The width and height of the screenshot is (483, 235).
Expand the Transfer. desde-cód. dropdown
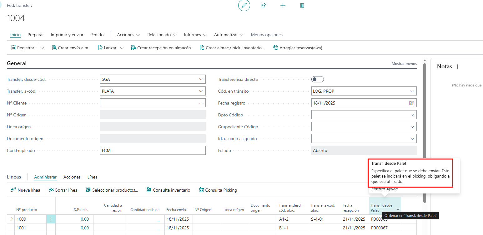point(201,79)
